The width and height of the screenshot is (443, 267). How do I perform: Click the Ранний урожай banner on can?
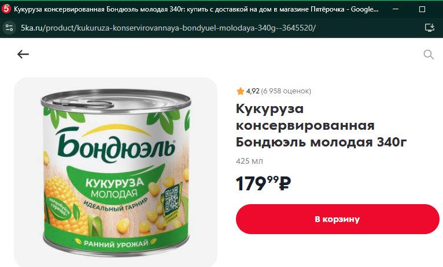click(x=116, y=243)
